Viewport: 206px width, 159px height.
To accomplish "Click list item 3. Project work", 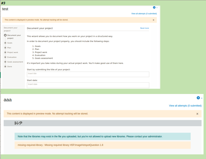I will click(x=40, y=52).
